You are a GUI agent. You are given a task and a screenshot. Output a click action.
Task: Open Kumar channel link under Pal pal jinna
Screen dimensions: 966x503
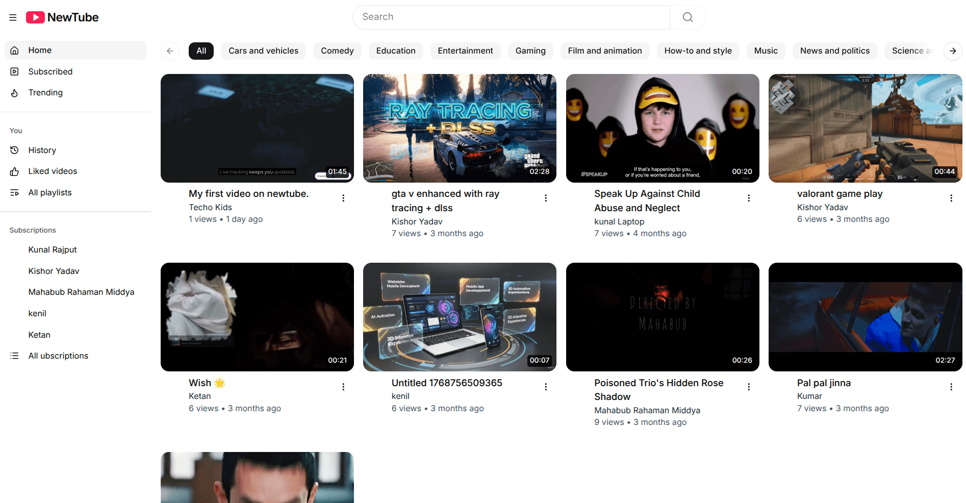[x=809, y=396]
